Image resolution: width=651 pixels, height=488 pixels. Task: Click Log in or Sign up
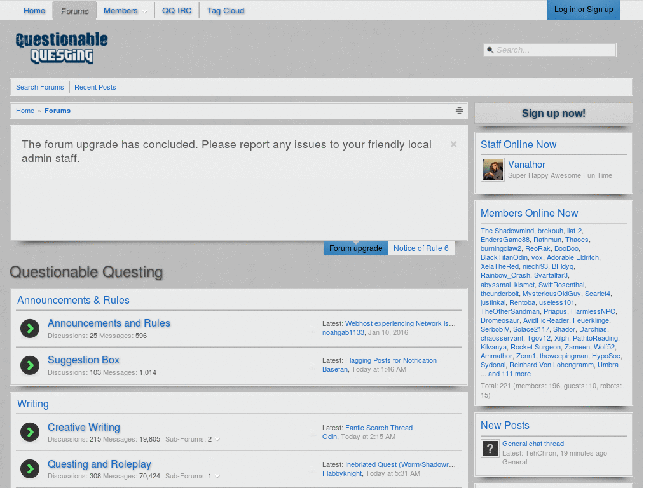pyautogui.click(x=584, y=10)
